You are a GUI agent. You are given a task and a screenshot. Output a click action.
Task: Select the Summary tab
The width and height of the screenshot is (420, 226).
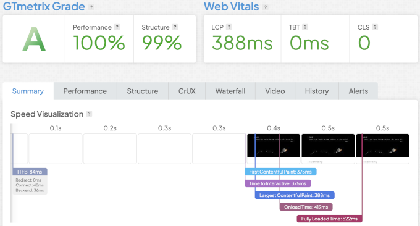[28, 91]
